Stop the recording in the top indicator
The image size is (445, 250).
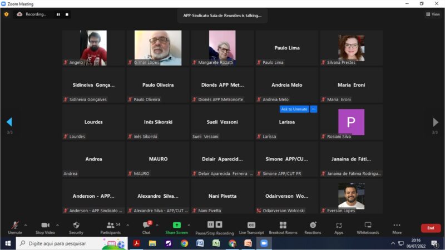click(x=67, y=14)
